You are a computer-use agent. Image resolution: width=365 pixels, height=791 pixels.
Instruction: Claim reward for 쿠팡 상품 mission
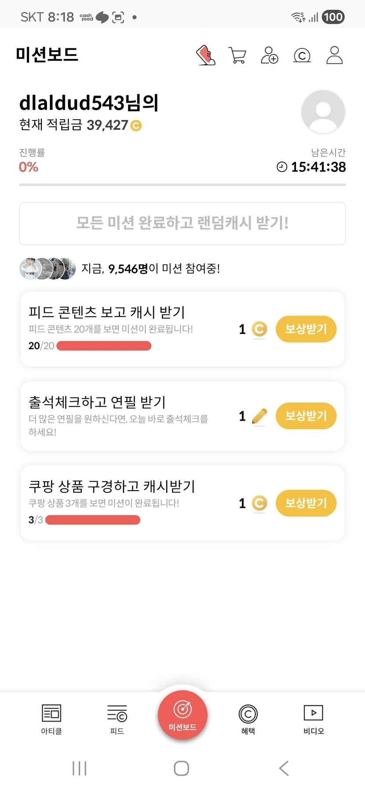[306, 503]
